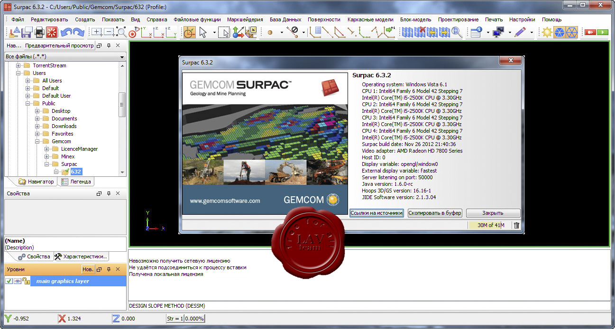Screen dimensions: 615x329
Task: Click the Print toolbar icon
Action: point(39,32)
